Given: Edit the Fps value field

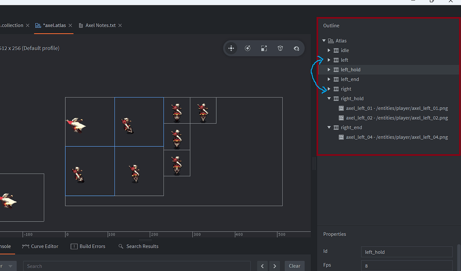Looking at the screenshot, I should (406, 266).
